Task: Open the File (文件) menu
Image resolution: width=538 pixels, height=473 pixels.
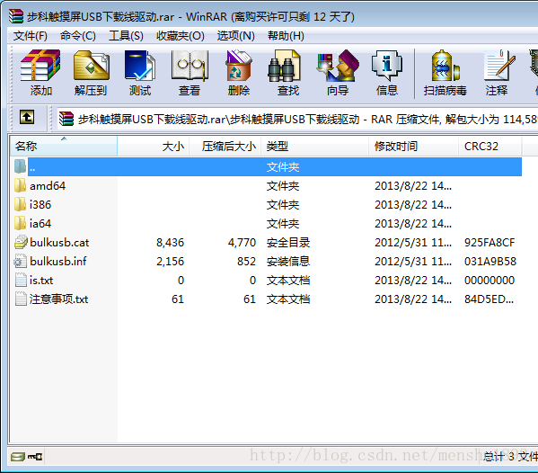Action: pyautogui.click(x=31, y=35)
